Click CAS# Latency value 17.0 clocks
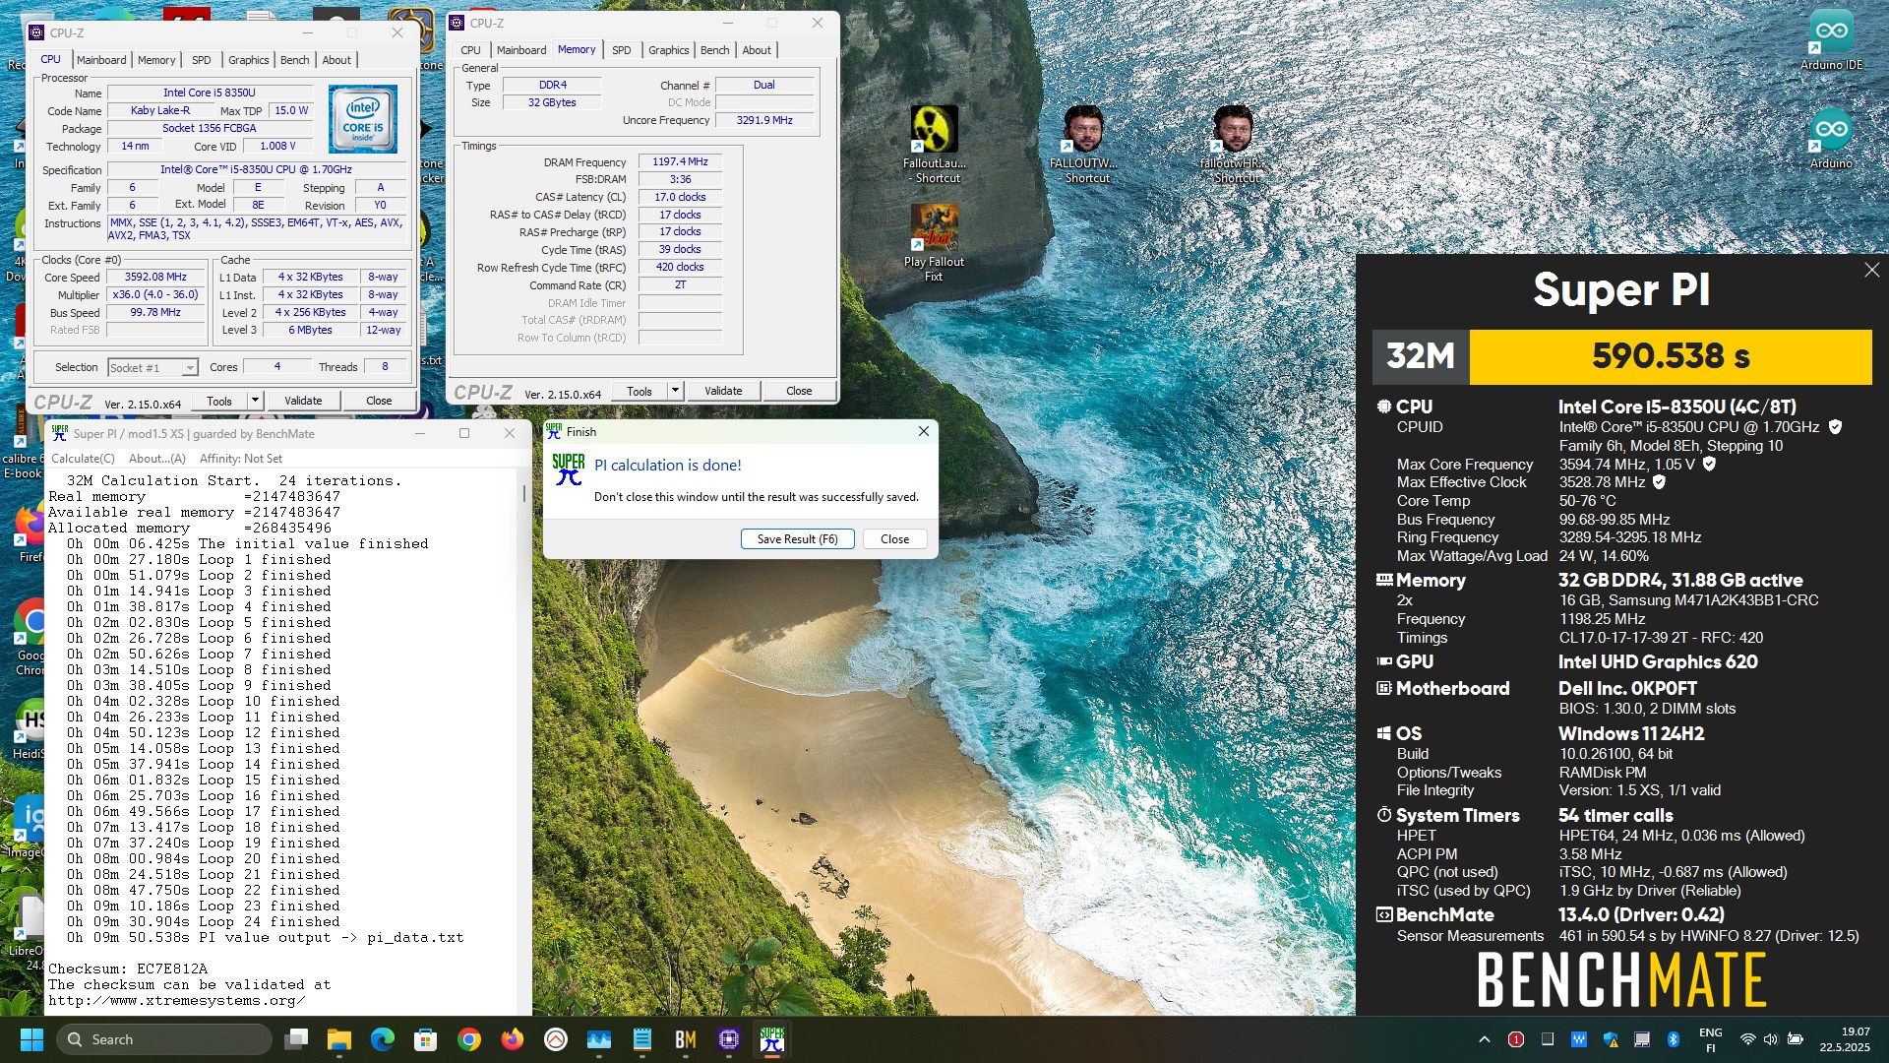This screenshot has height=1063, width=1889. (x=680, y=197)
